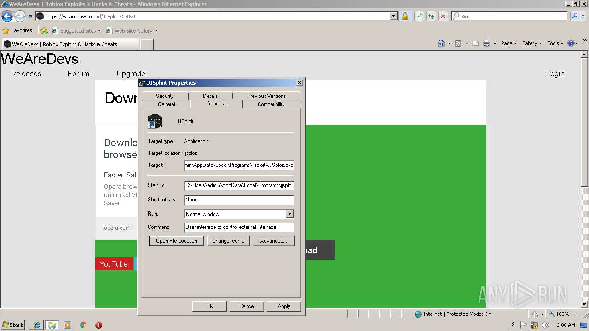Open Suggested Sites favorites link
This screenshot has height=331, width=589.
coord(76,31)
